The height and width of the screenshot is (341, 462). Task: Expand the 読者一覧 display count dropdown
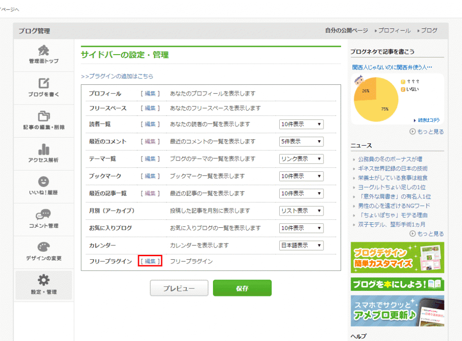click(x=301, y=124)
